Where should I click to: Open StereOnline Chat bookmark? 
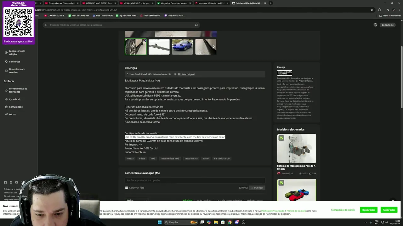click(x=175, y=15)
